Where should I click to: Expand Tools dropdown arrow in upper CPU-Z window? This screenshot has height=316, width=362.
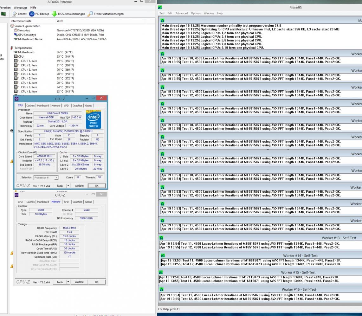68,186
